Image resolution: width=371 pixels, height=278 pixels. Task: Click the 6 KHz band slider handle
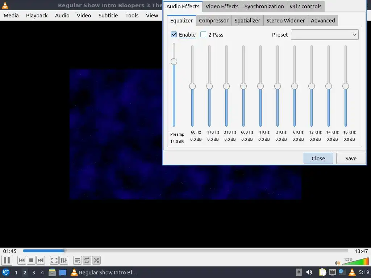295,86
